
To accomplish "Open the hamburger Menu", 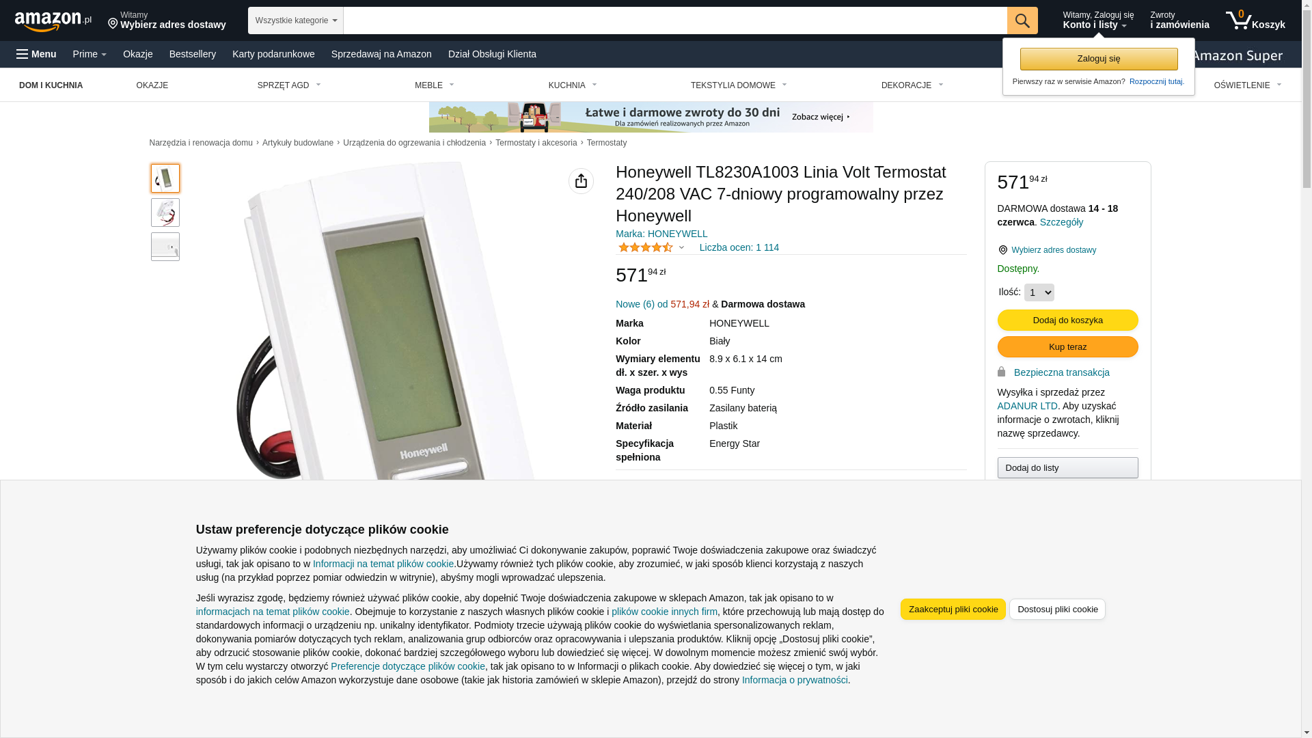I will [x=36, y=54].
